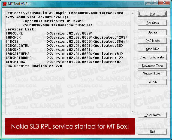Open the Support Forum
Viewport: 172px width, 140px height.
[x=152, y=73]
